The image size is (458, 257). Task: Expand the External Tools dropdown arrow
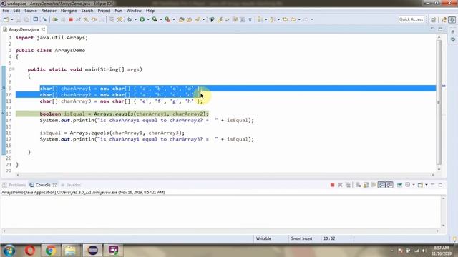(174, 19)
